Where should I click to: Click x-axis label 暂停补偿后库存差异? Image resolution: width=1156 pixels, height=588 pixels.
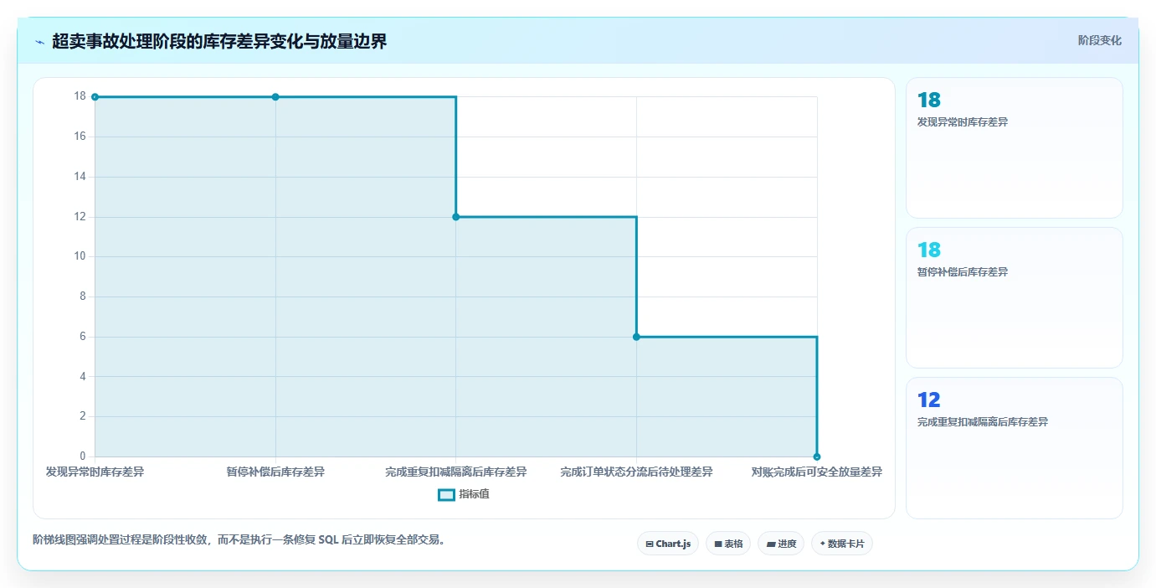click(x=275, y=472)
